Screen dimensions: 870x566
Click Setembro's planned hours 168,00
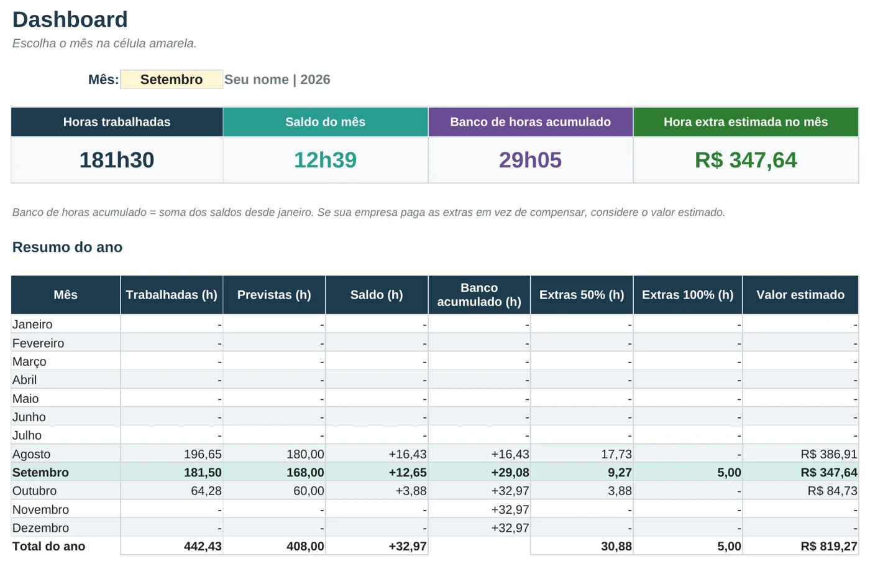point(305,473)
